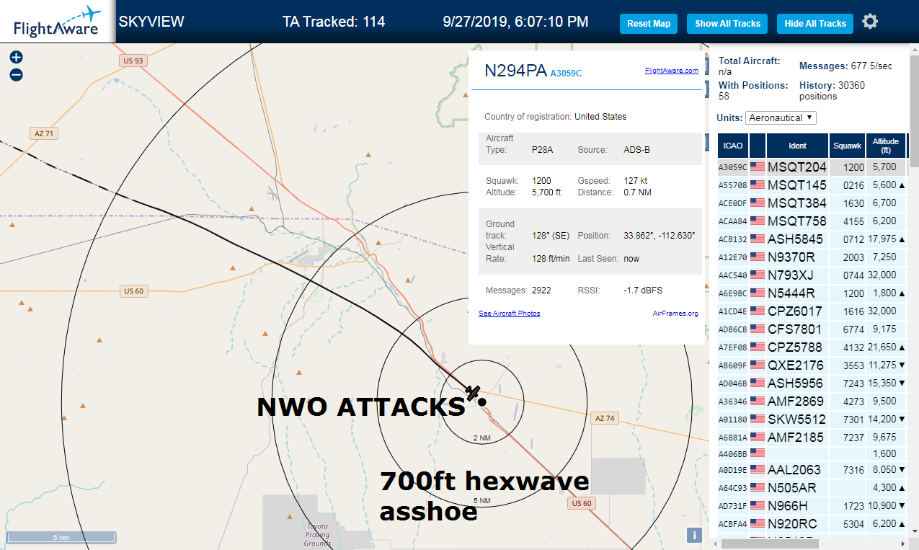
Task: Select the N793XJ aircraft row
Action: tap(812, 275)
